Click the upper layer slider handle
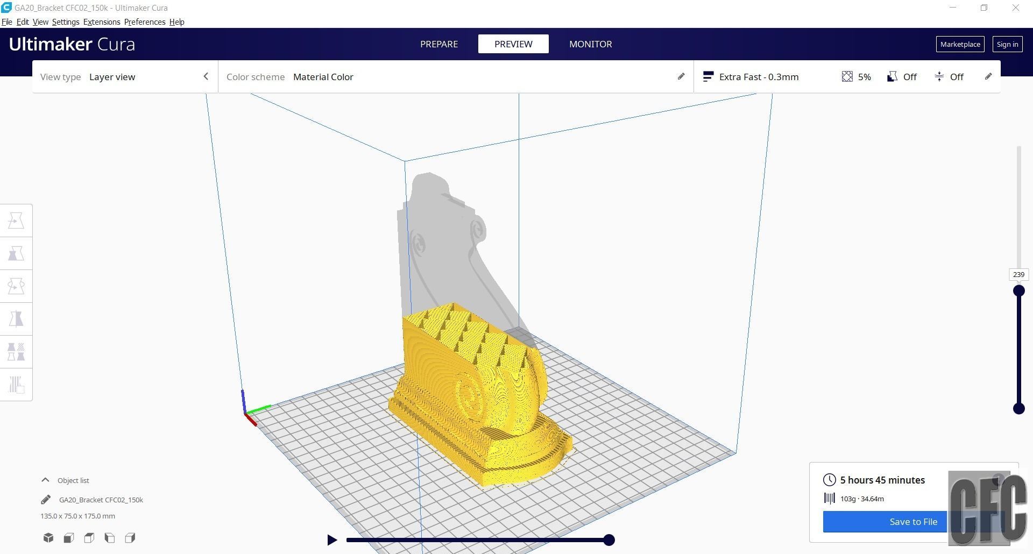 (x=1018, y=291)
